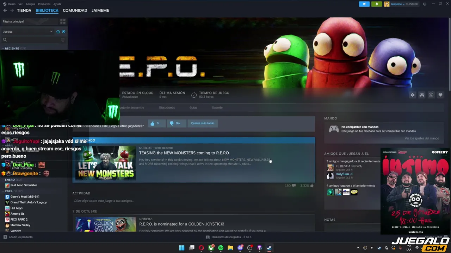Open the TIENDA tab
This screenshot has height=253, width=451.
click(x=24, y=11)
